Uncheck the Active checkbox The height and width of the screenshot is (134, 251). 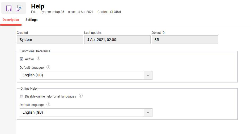(21, 59)
